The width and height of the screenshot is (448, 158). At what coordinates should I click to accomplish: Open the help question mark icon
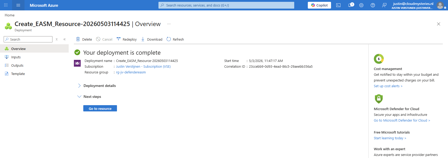(x=373, y=5)
